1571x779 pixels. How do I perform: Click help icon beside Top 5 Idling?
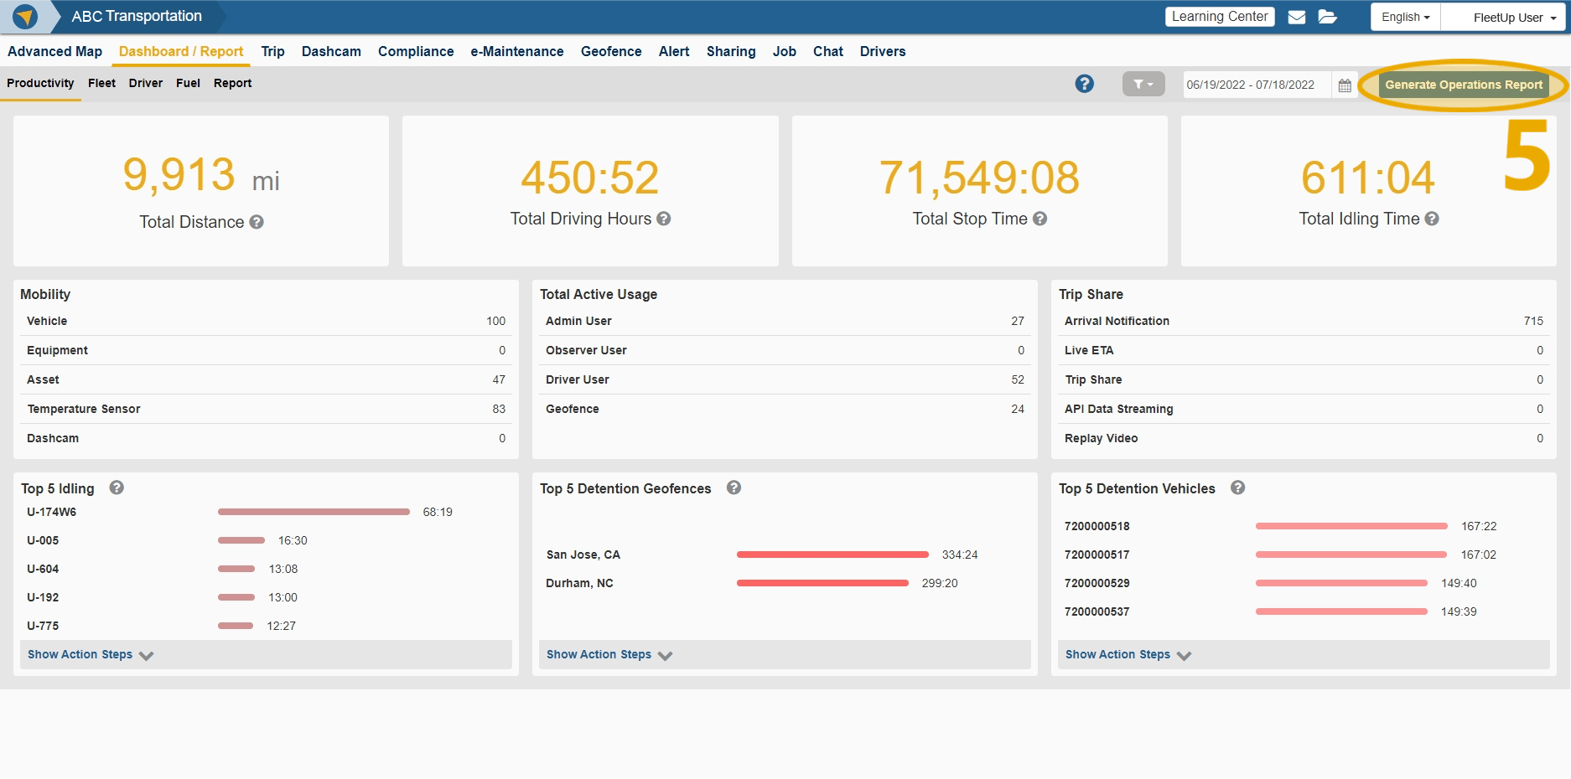point(117,488)
